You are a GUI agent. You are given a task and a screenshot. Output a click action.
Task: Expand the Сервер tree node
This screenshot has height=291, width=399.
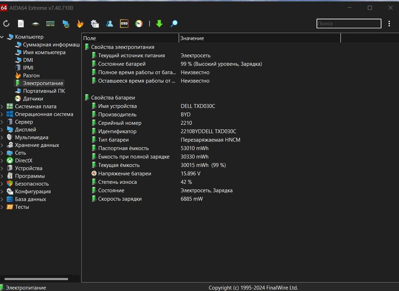point(2,122)
